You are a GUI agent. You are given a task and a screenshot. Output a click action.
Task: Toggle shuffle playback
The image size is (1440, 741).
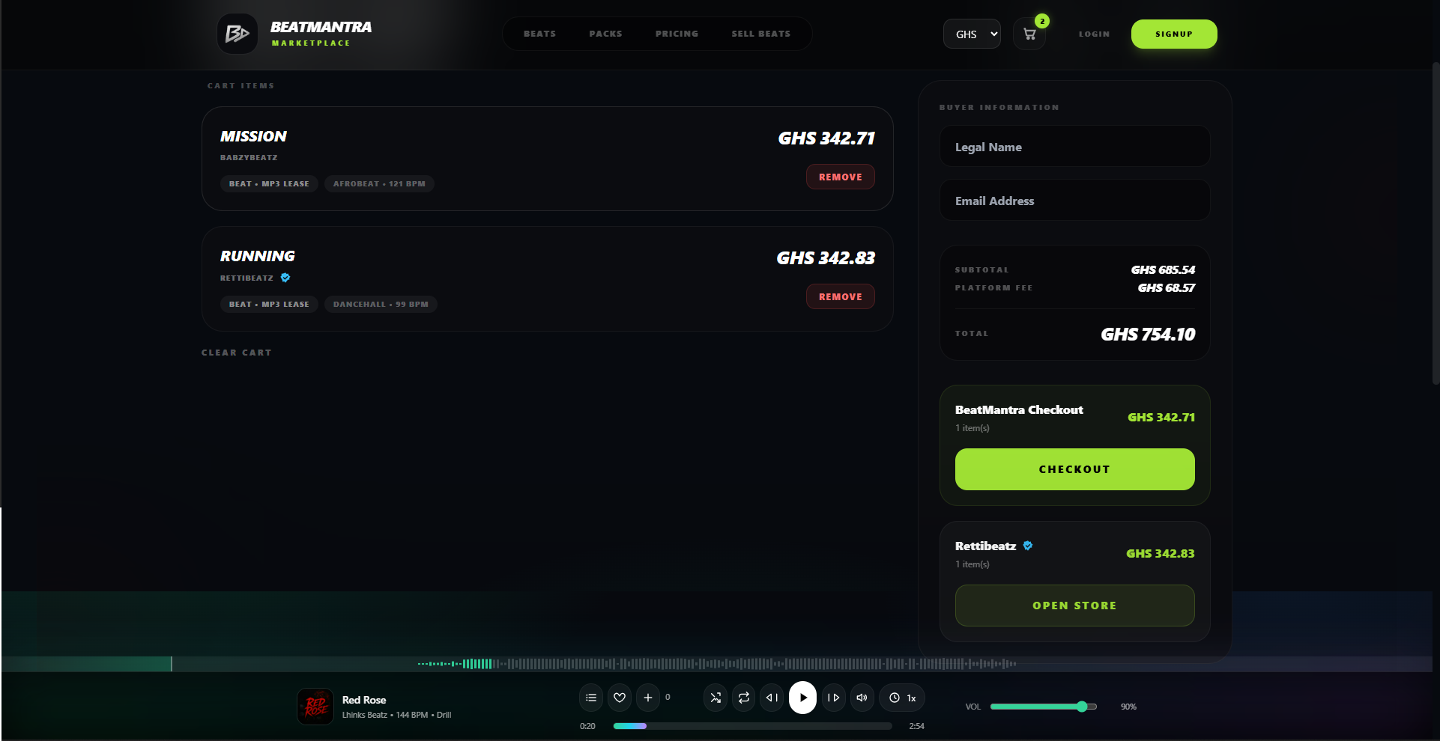point(716,698)
